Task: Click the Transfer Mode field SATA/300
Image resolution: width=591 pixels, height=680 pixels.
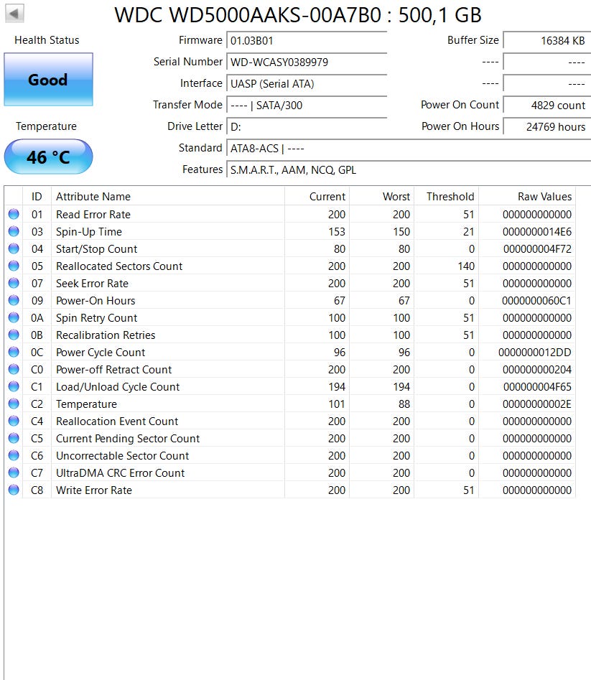Action: [307, 105]
